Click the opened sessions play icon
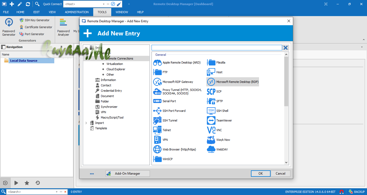 [x=16, y=183]
